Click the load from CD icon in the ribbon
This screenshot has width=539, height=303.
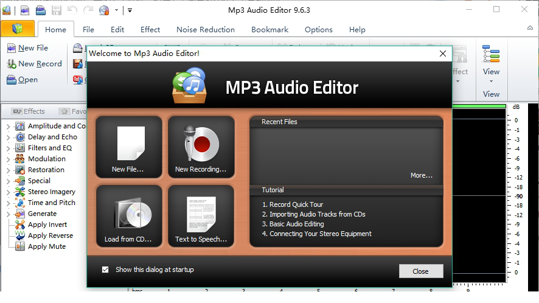click(78, 48)
